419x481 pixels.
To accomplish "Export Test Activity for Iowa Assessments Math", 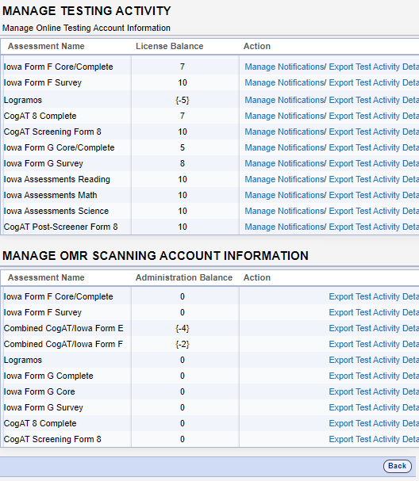I will coord(374,196).
